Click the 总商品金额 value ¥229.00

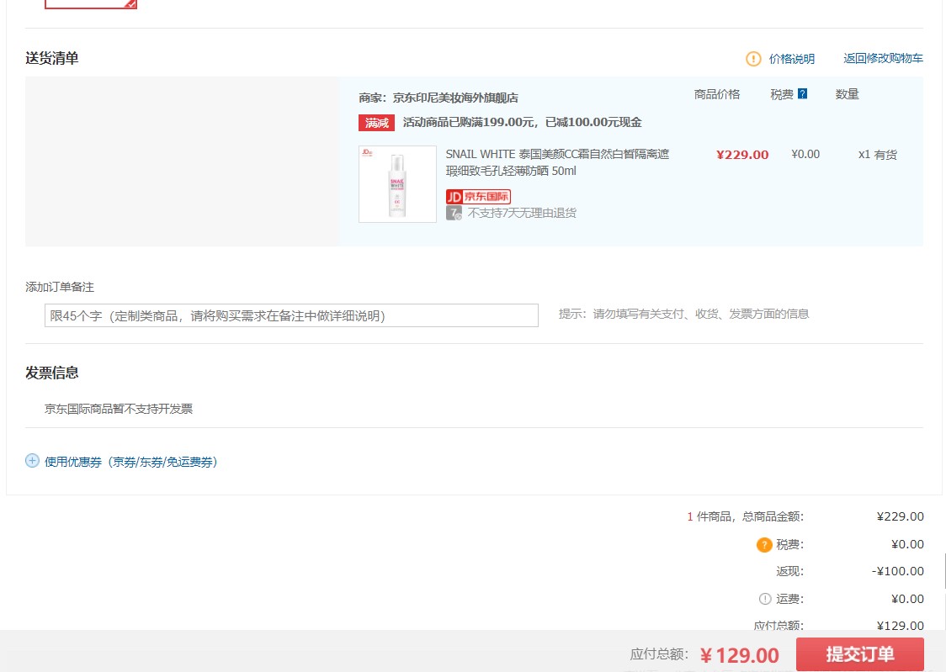[x=900, y=516]
